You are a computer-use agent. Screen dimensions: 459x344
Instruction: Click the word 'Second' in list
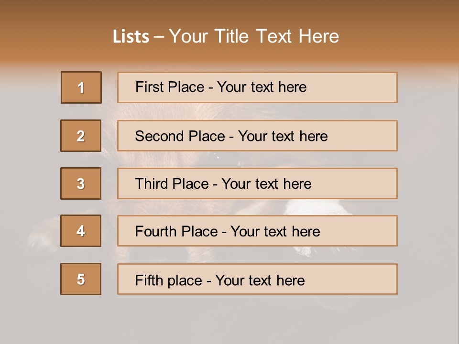(x=159, y=136)
